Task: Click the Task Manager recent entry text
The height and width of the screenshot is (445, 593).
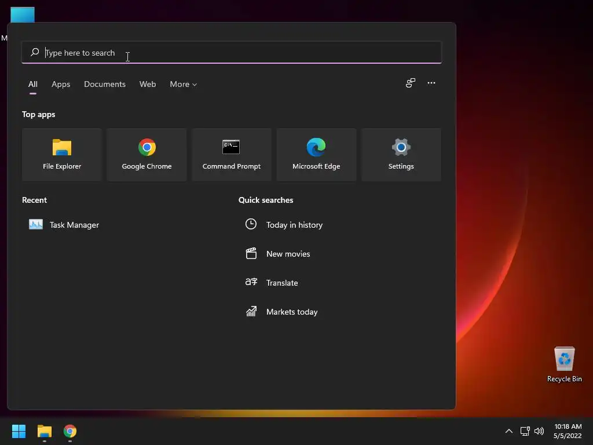Action: (74, 225)
